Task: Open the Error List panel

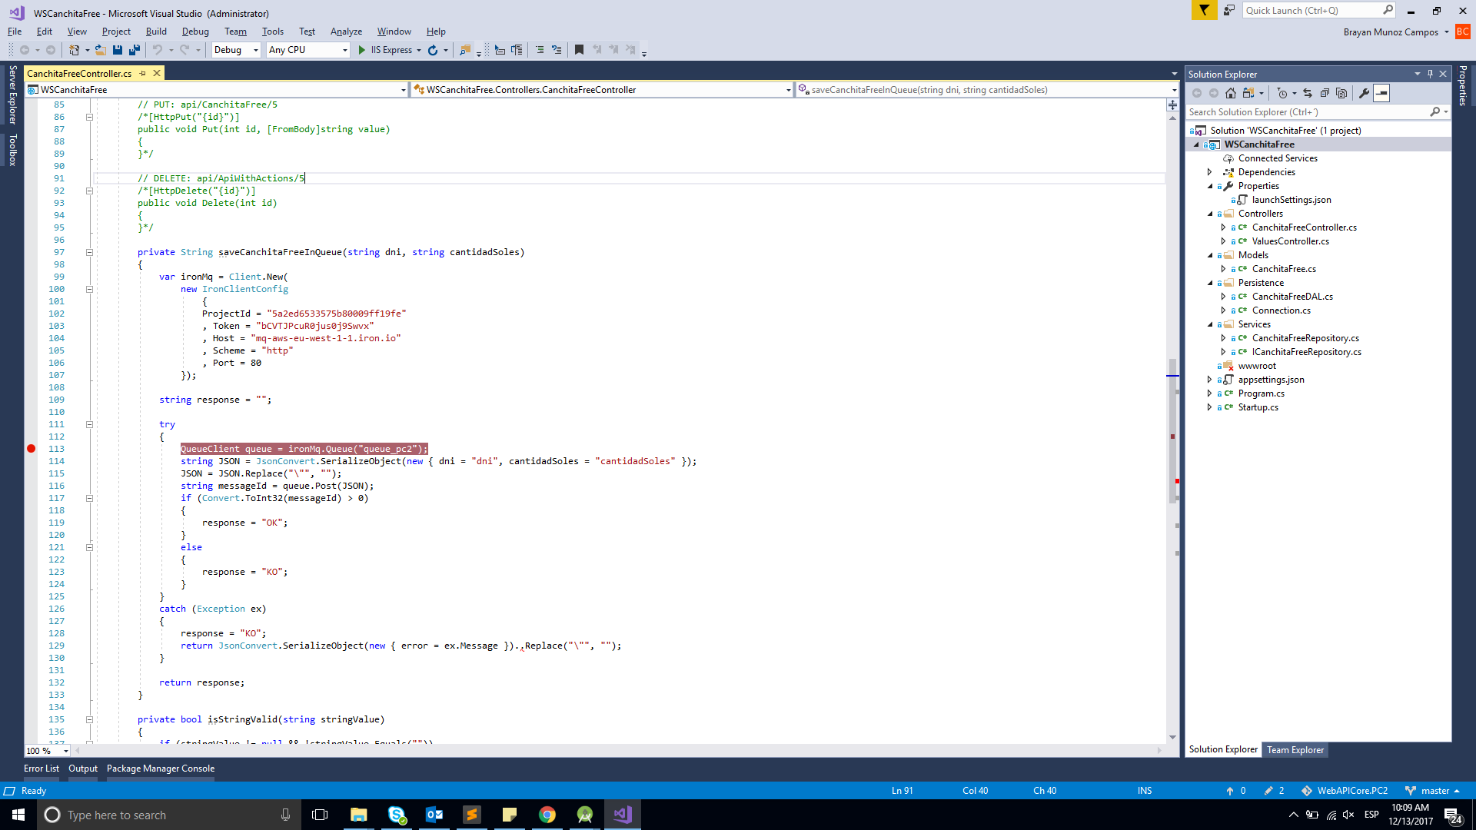Action: (x=42, y=769)
